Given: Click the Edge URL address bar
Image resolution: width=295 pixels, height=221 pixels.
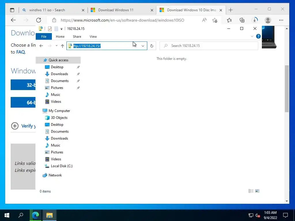Looking at the screenshot, I should (x=122, y=20).
